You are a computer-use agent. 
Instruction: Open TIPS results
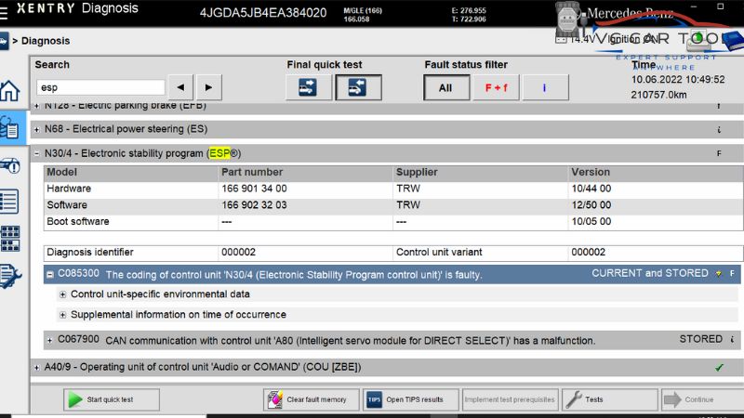[410, 399]
